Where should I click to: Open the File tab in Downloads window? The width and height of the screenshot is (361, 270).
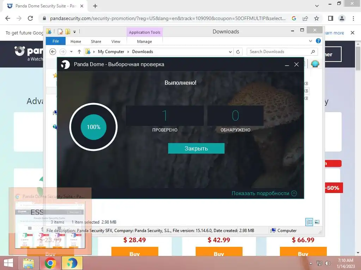(55, 41)
